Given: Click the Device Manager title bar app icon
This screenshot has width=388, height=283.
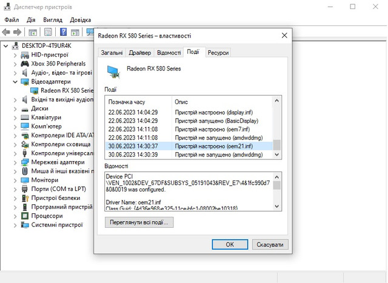Looking at the screenshot, I should pyautogui.click(x=7, y=7).
